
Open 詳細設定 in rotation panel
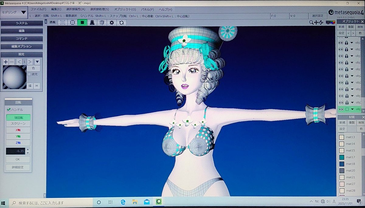click(x=18, y=167)
